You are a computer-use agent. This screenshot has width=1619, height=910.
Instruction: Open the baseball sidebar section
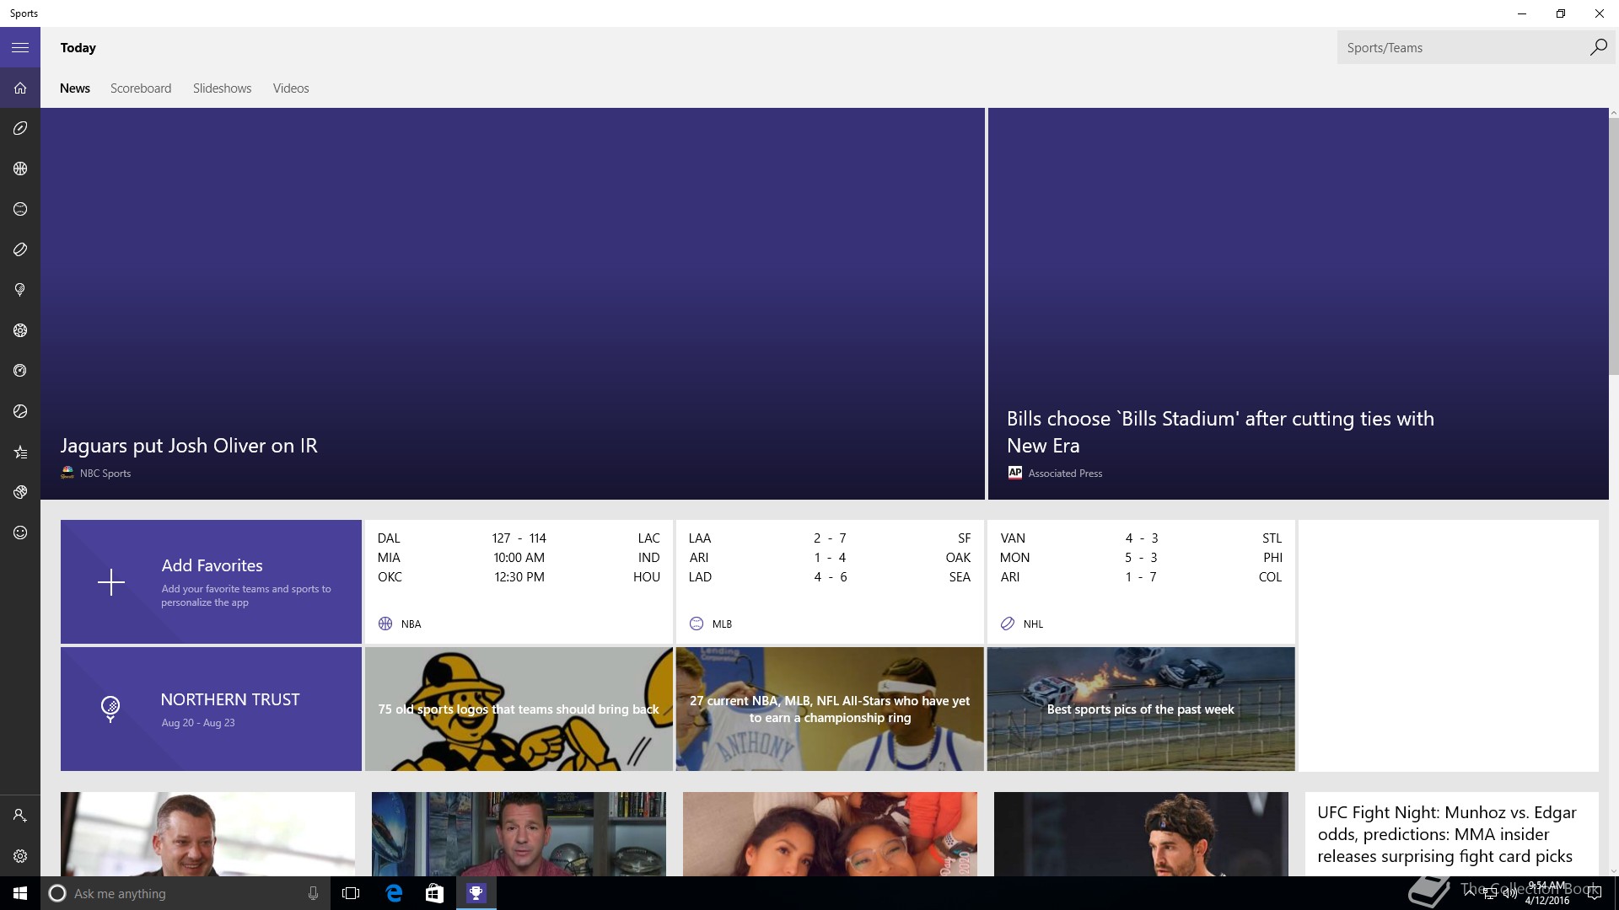tap(20, 210)
